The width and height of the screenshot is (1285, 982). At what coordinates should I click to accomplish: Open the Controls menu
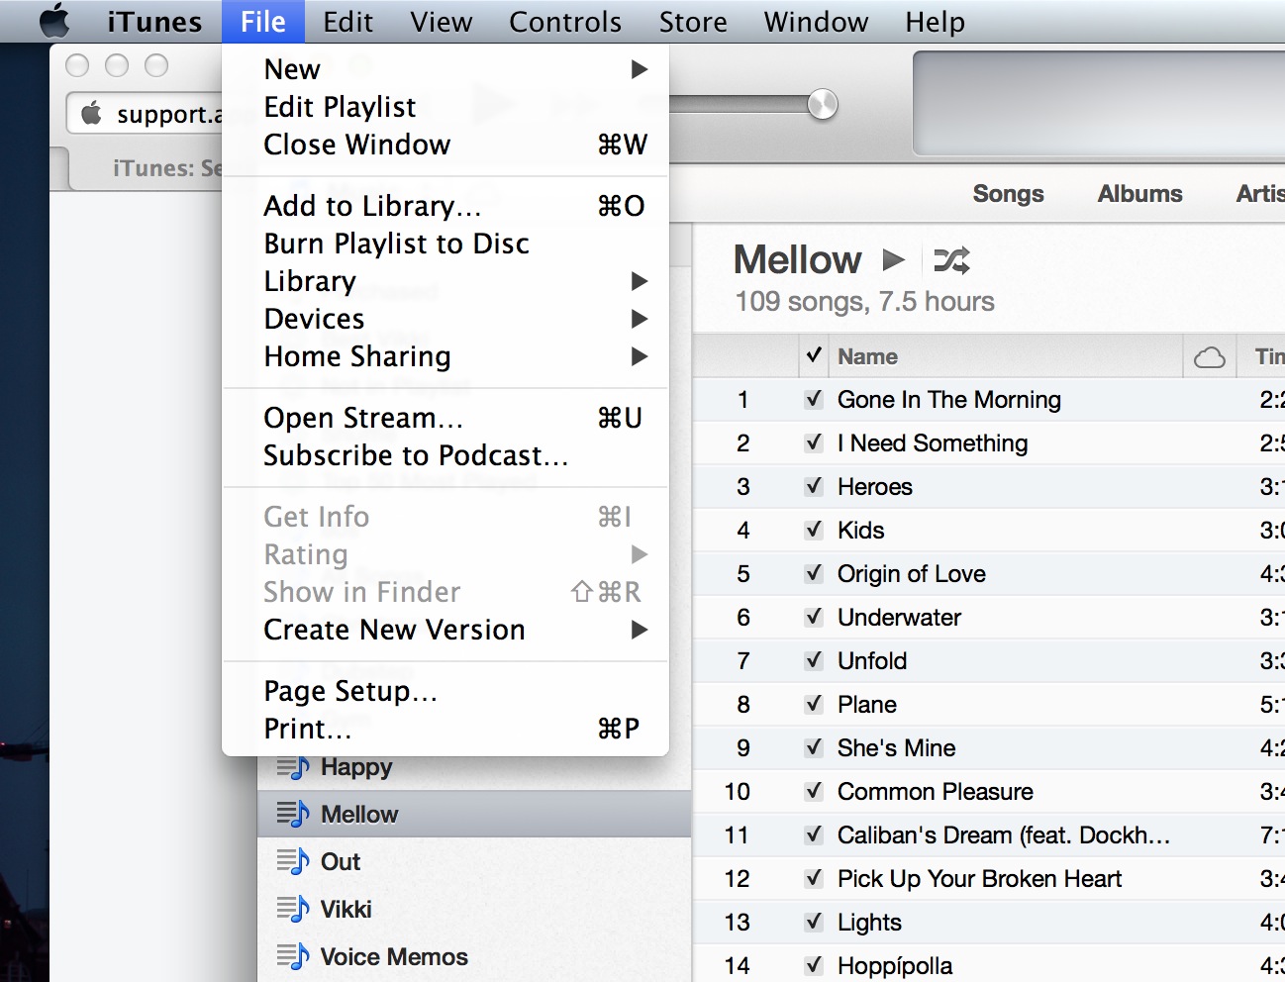(x=565, y=22)
